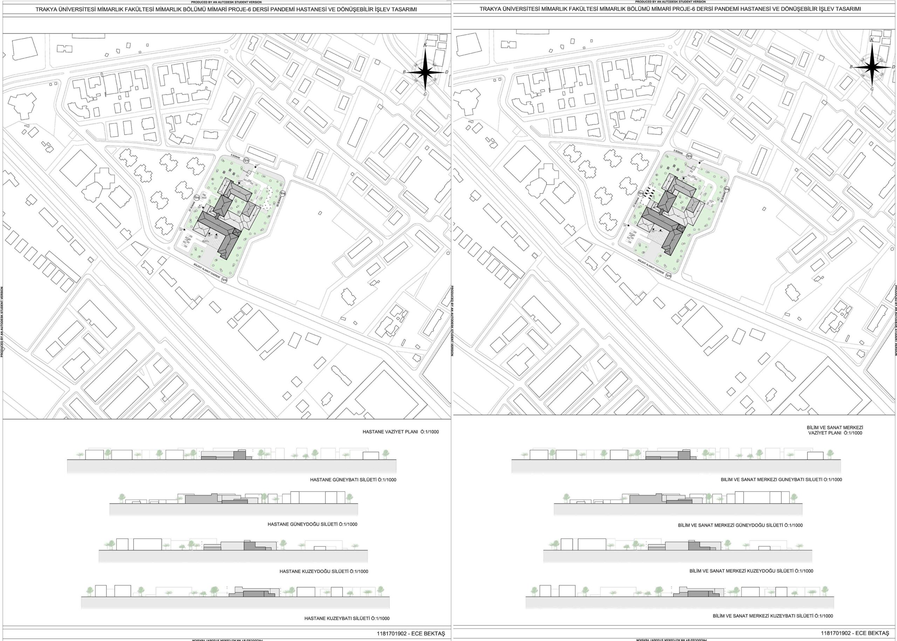Click the left sheet's Trakya Üniversitesi title header
The image size is (897, 641).
click(x=226, y=9)
